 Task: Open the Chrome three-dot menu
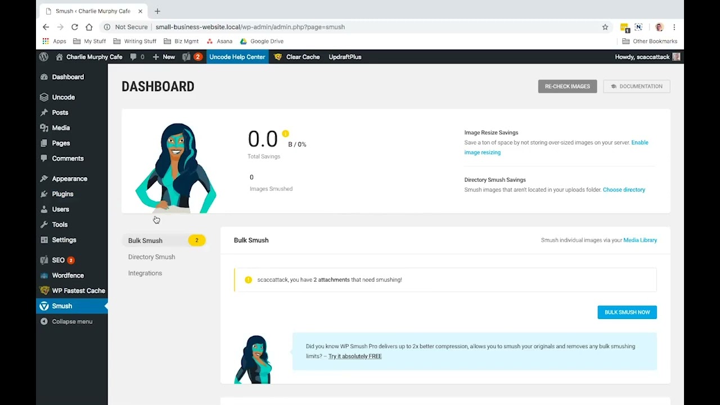(x=674, y=27)
